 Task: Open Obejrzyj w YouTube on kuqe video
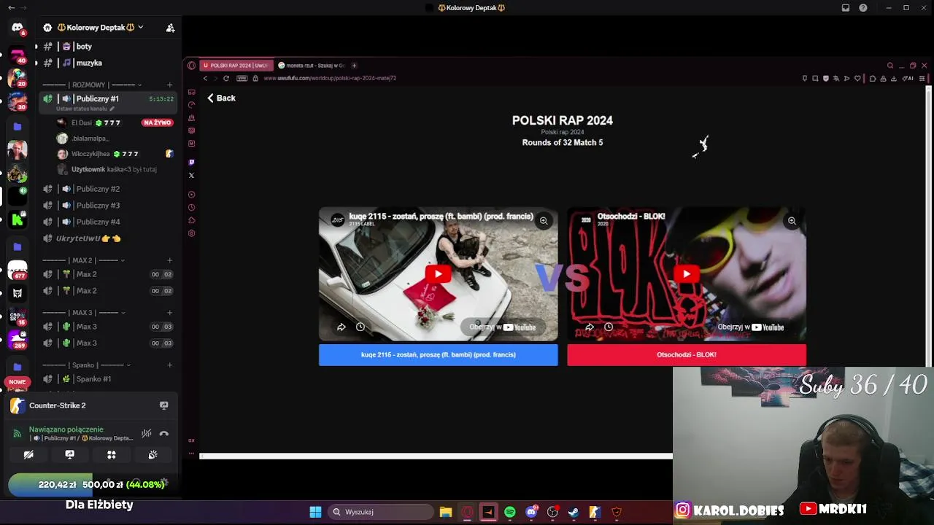click(x=502, y=327)
